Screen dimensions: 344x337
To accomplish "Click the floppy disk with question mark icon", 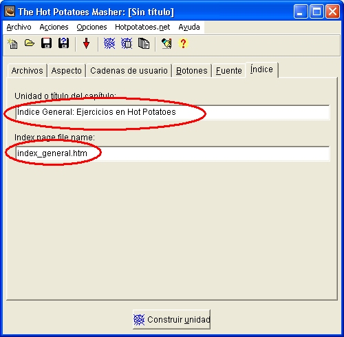I will (63, 43).
